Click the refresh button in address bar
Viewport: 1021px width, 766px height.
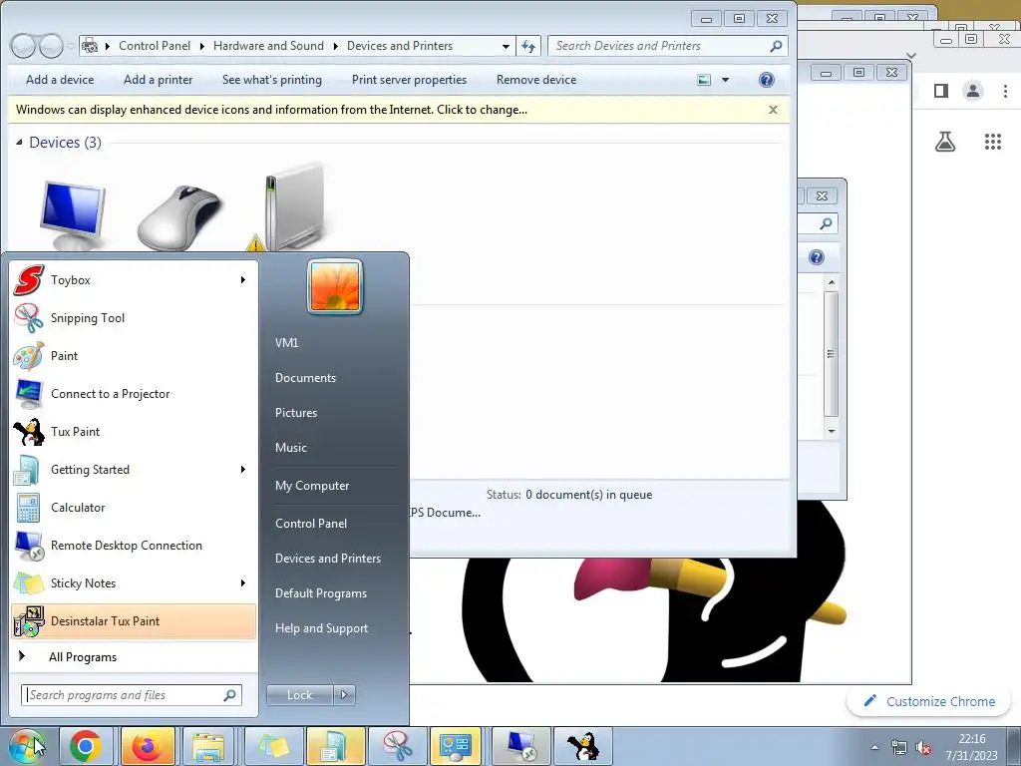coord(528,46)
